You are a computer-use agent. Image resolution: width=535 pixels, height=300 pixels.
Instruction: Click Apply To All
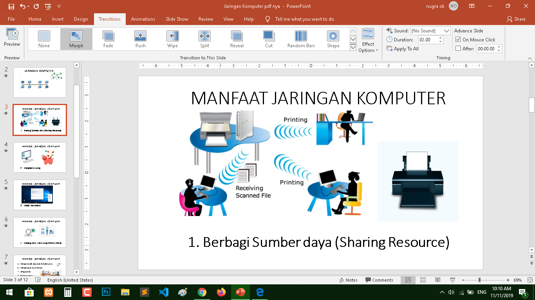click(403, 48)
